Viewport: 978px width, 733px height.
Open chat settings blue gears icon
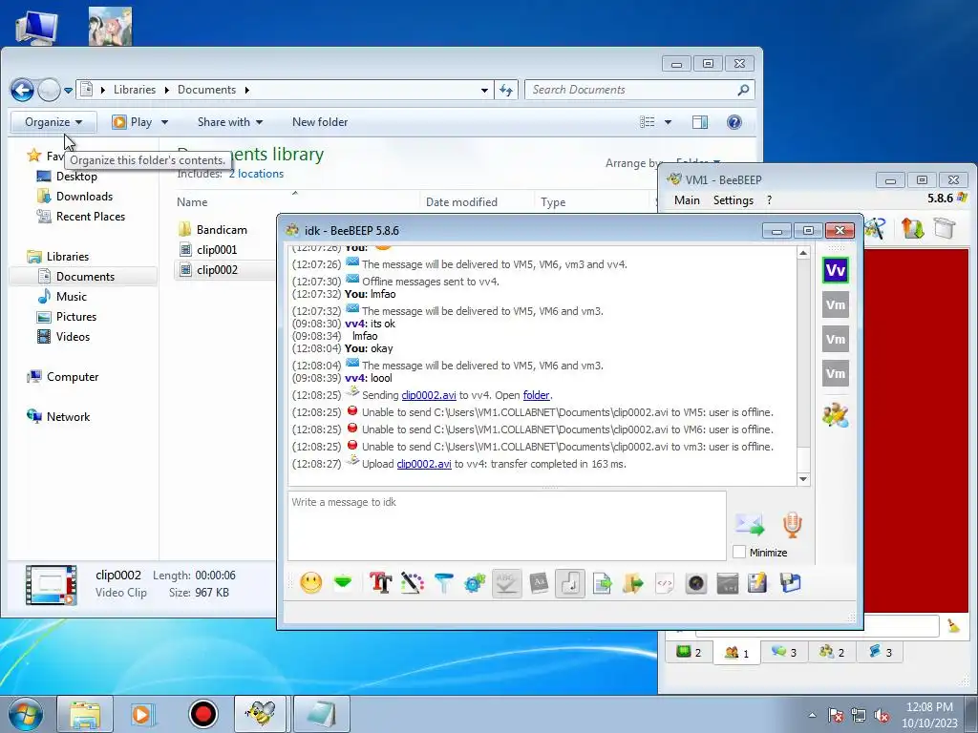[475, 583]
